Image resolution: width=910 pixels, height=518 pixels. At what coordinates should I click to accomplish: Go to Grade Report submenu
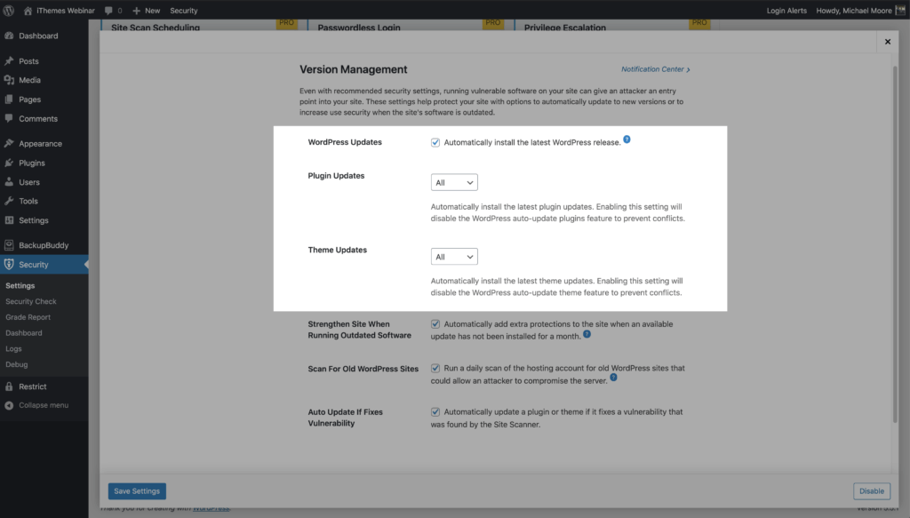(x=28, y=316)
